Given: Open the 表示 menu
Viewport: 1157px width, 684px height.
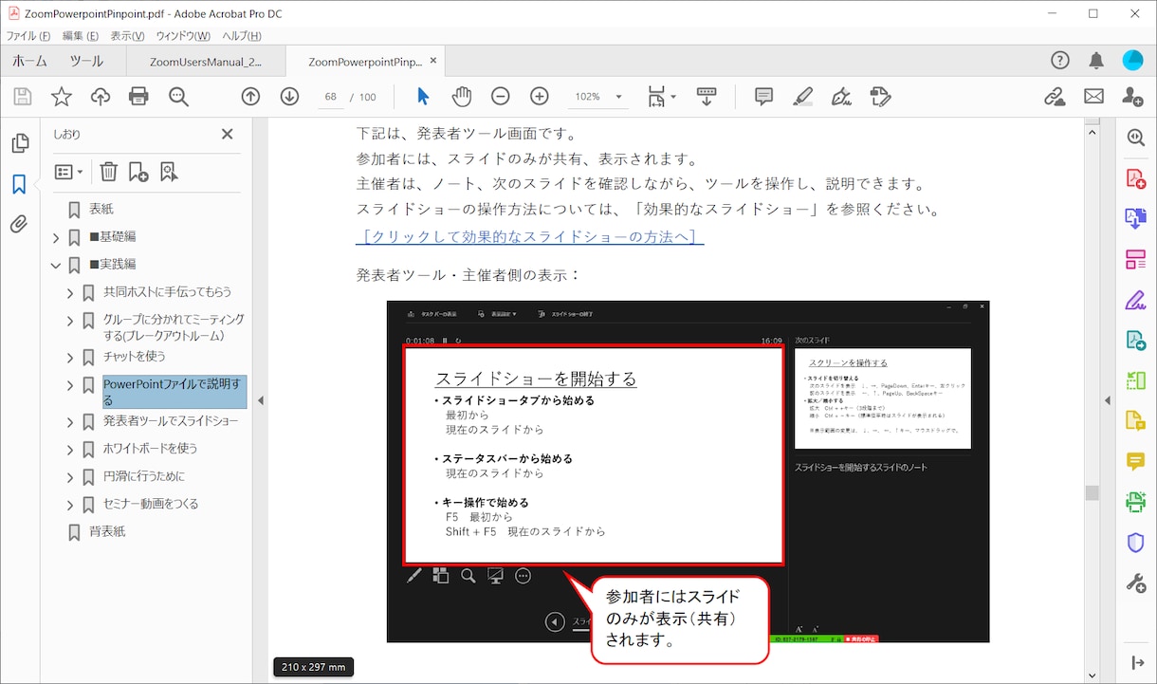Looking at the screenshot, I should click(x=127, y=36).
